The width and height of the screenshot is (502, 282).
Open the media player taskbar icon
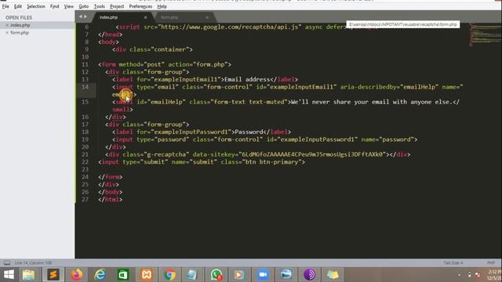tap(239, 275)
